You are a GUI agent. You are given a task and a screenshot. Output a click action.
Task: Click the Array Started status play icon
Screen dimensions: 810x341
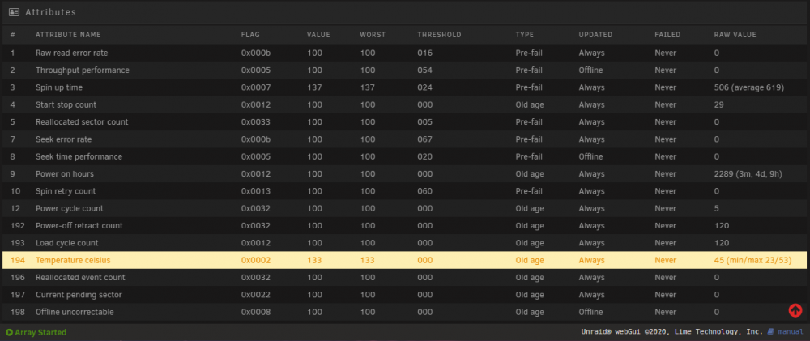[x=9, y=332]
